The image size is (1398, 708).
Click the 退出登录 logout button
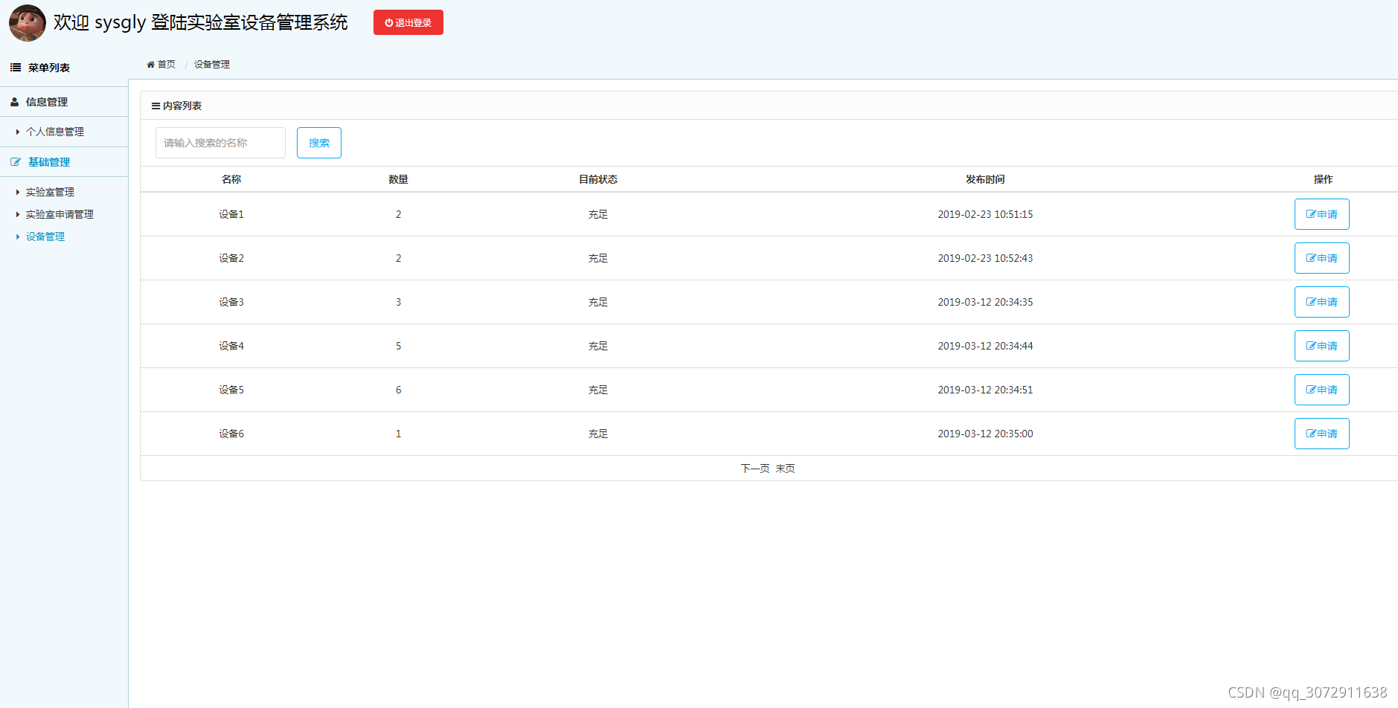point(408,22)
